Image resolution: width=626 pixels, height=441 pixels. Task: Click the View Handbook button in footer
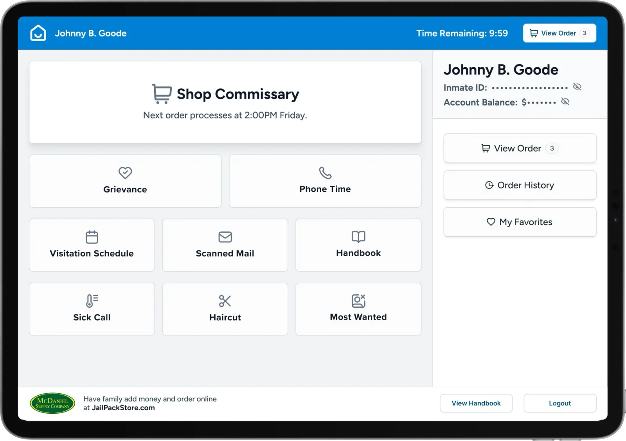(x=476, y=403)
